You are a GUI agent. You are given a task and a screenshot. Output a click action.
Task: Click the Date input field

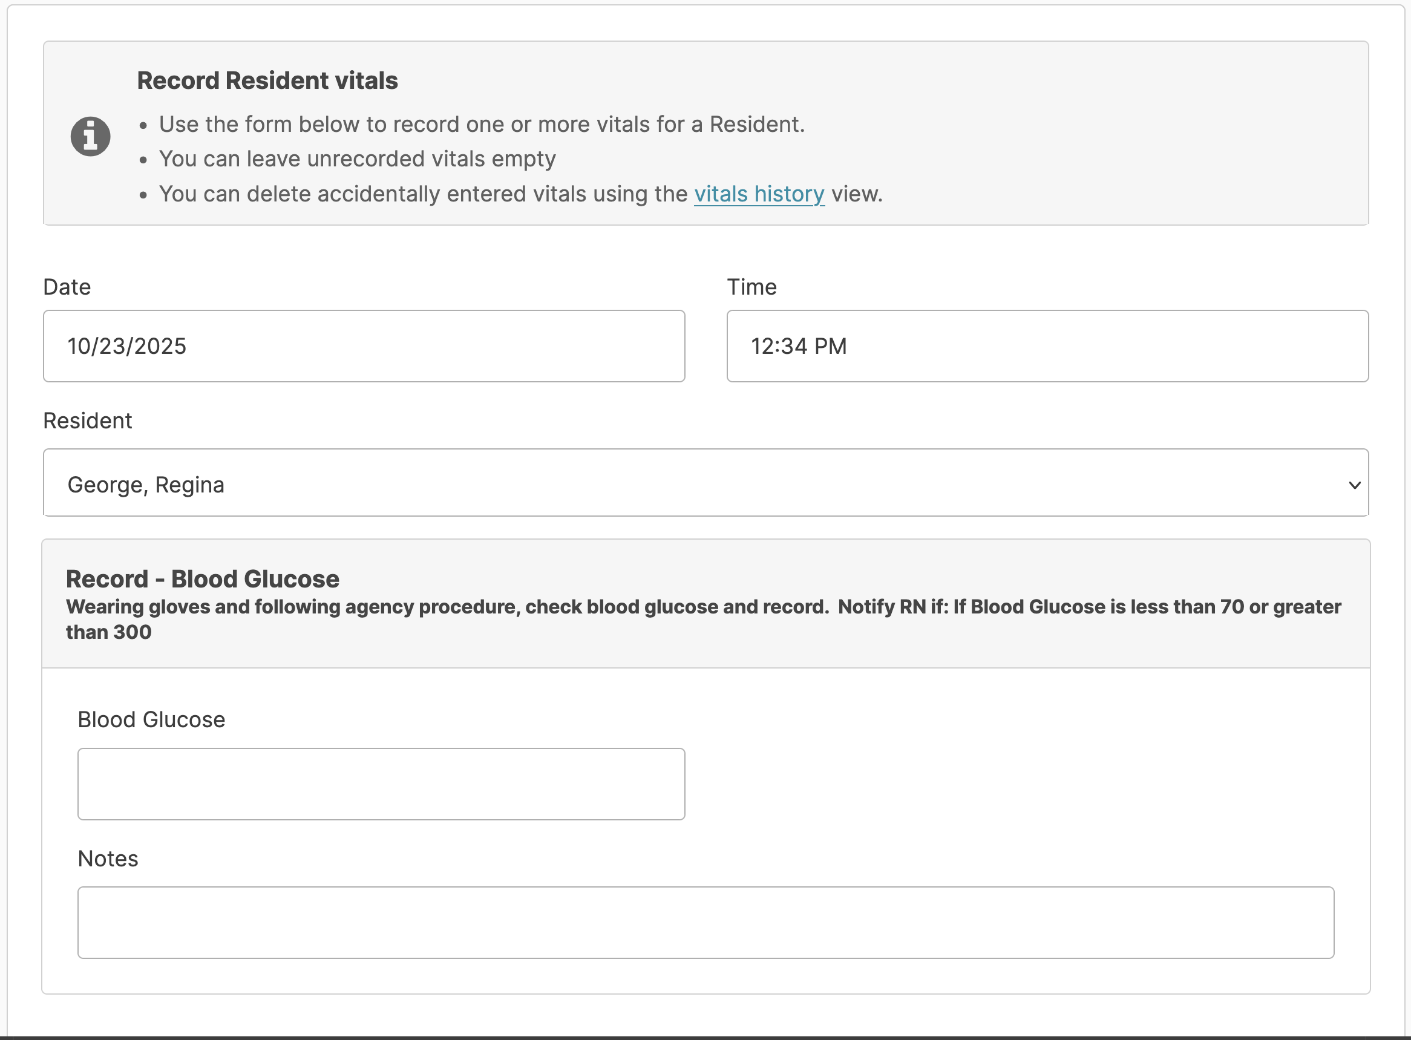363,345
